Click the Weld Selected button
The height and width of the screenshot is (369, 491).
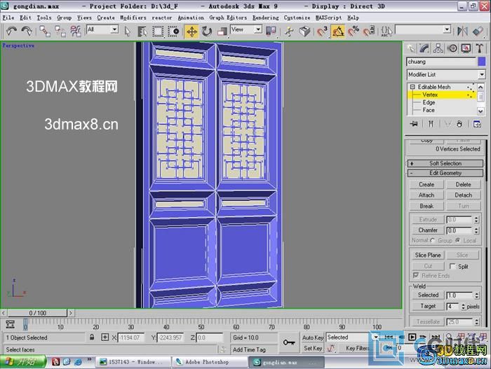pyautogui.click(x=428, y=295)
